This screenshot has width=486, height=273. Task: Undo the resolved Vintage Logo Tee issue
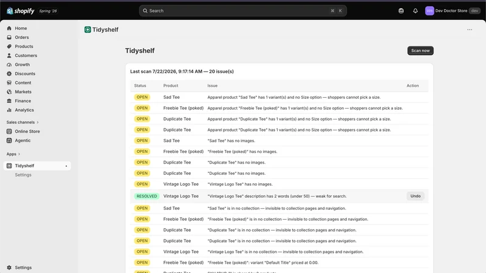coord(416,196)
